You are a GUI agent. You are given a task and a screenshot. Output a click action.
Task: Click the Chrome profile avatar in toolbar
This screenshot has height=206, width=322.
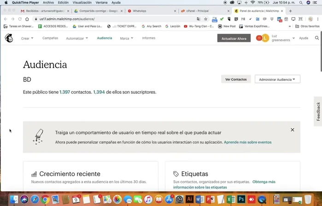[310, 19]
